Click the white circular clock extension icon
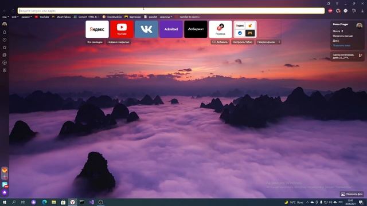The height and width of the screenshot is (206, 367). point(346,11)
